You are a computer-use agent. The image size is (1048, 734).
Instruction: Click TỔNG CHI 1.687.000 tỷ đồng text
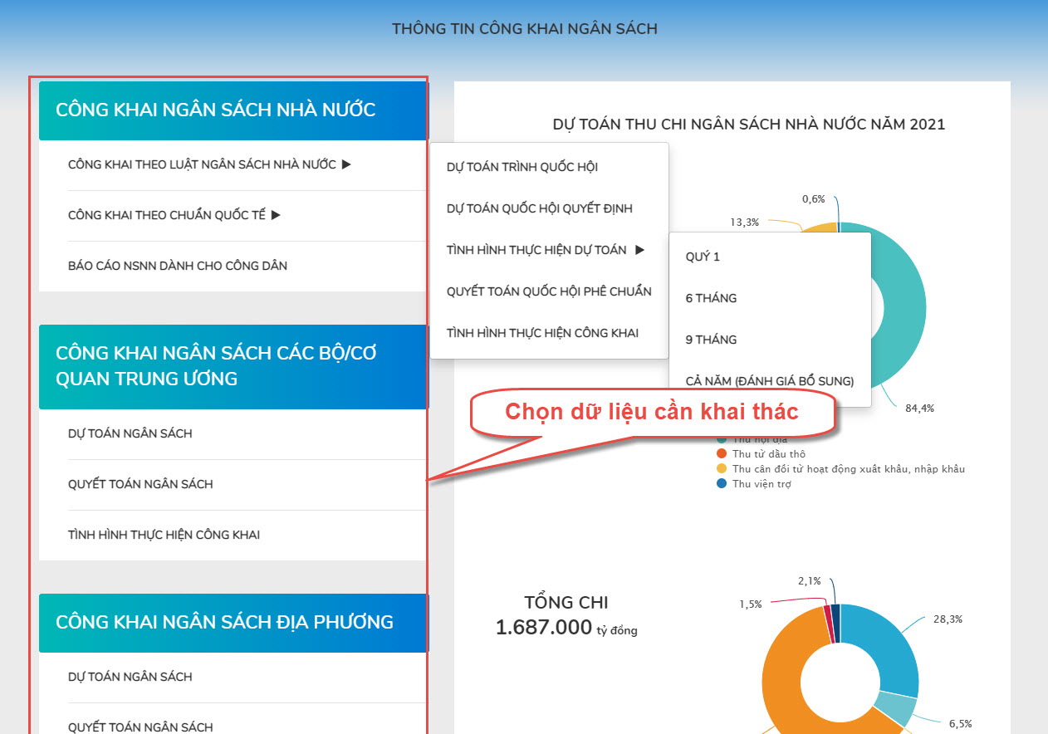point(566,615)
